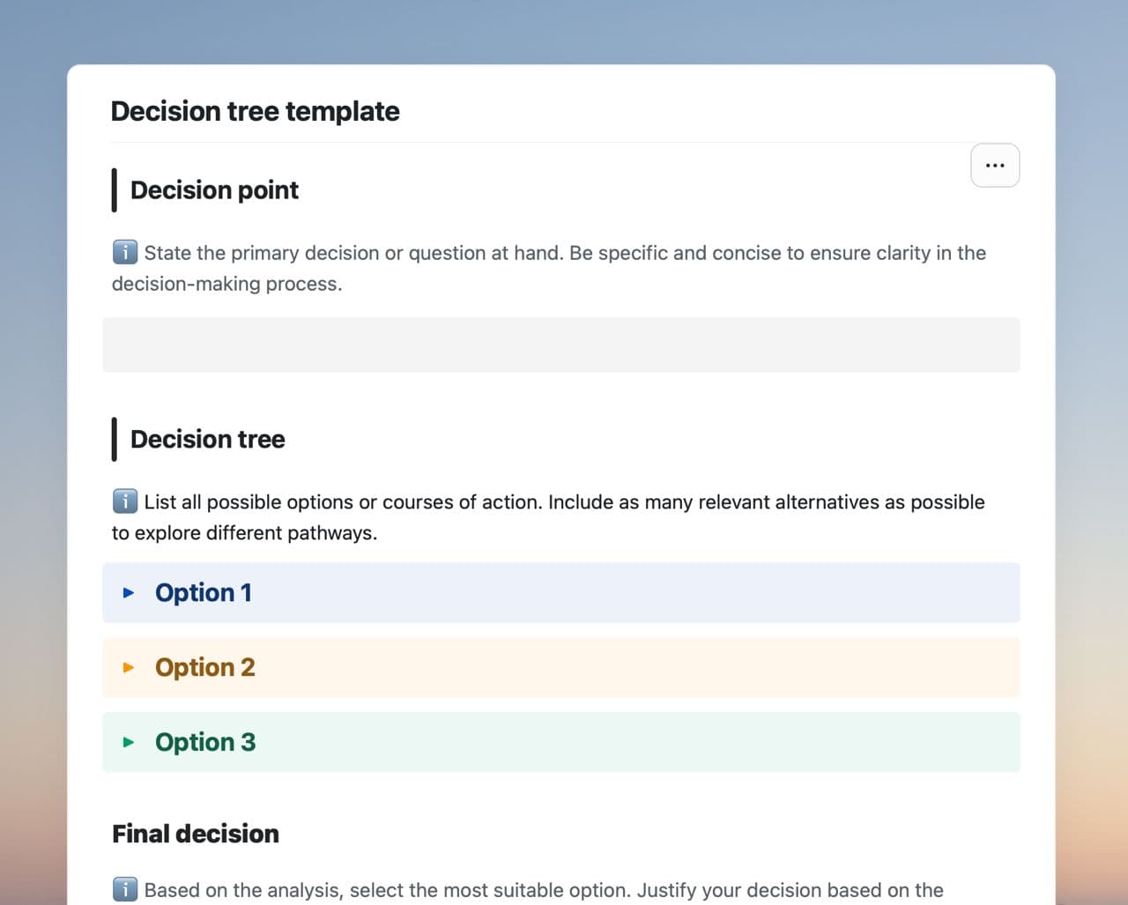Click the Based on the analysis instruction text
Screen dimensions: 1128x905
(x=543, y=890)
